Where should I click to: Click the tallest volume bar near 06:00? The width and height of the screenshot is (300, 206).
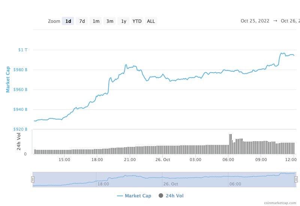(229, 143)
